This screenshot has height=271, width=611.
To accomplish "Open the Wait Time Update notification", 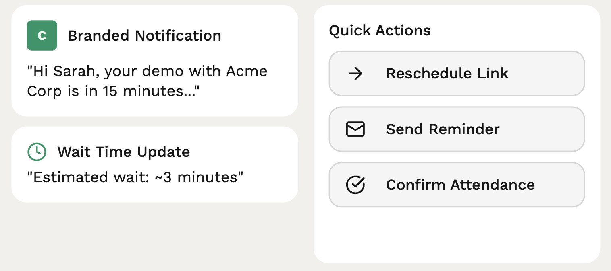I will click(x=154, y=164).
